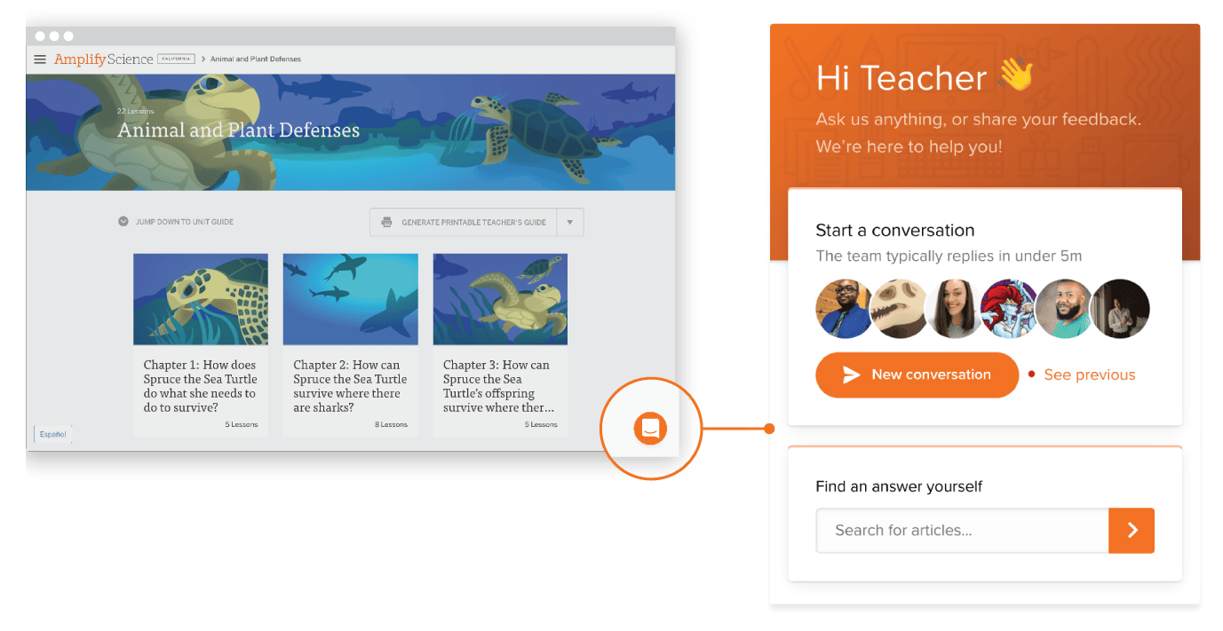The image size is (1223, 631).
Task: Submit article search with arrow button
Action: pos(1132,531)
